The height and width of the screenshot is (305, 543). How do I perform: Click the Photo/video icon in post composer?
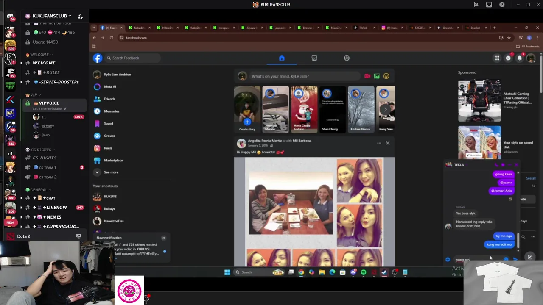pos(377,76)
